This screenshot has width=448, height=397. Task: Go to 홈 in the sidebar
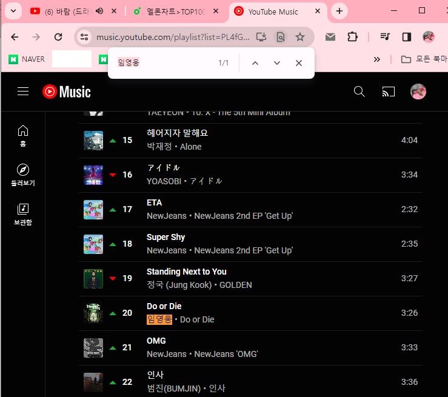23,136
